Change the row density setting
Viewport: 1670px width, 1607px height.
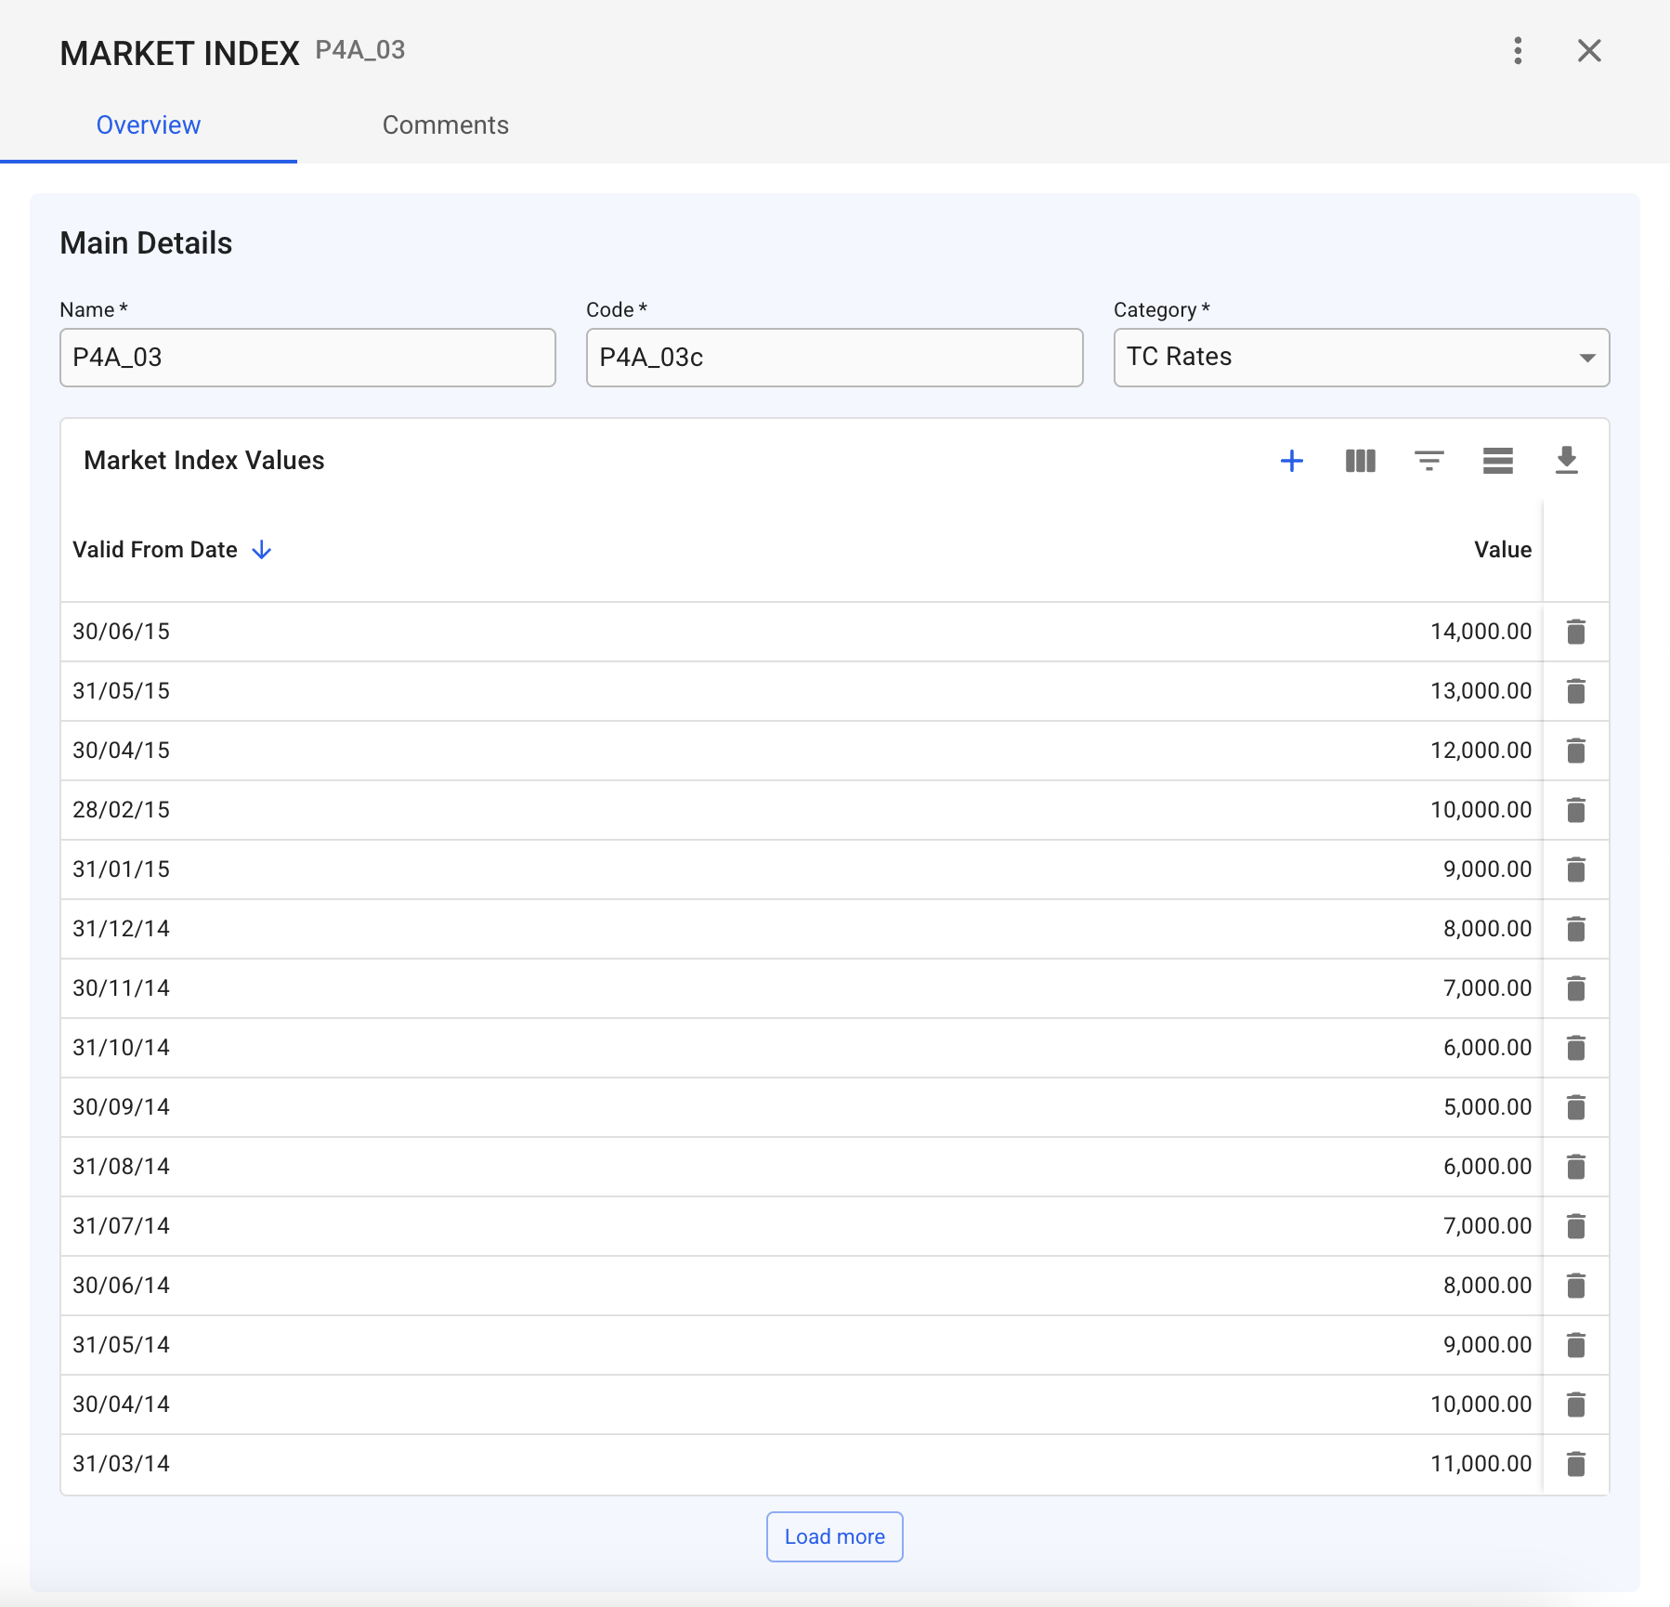coord(1497,461)
